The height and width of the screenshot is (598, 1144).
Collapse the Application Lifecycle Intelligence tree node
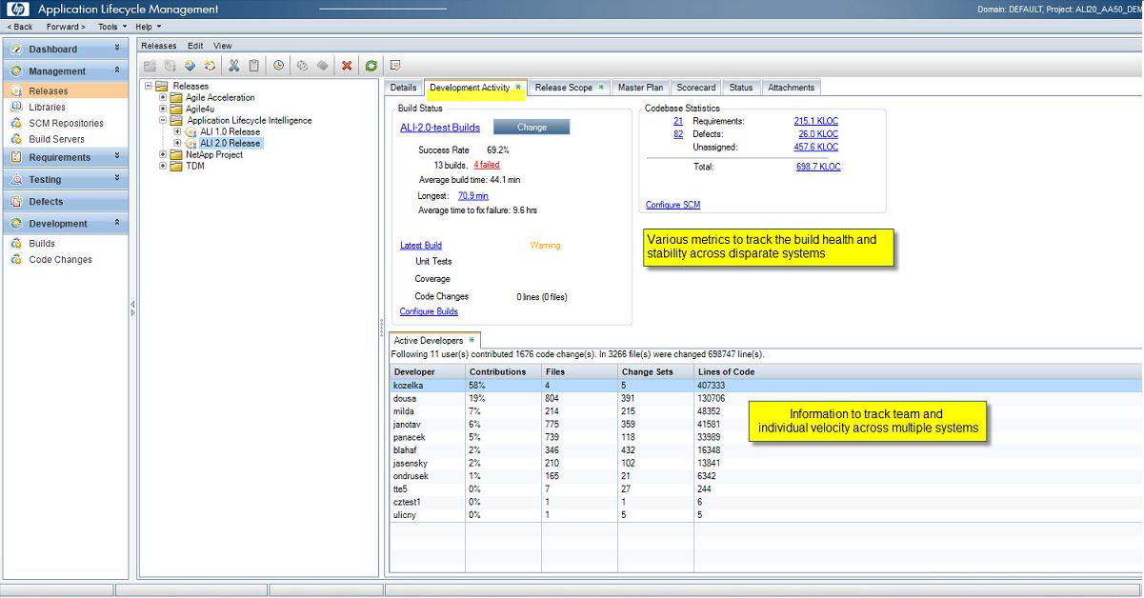164,121
